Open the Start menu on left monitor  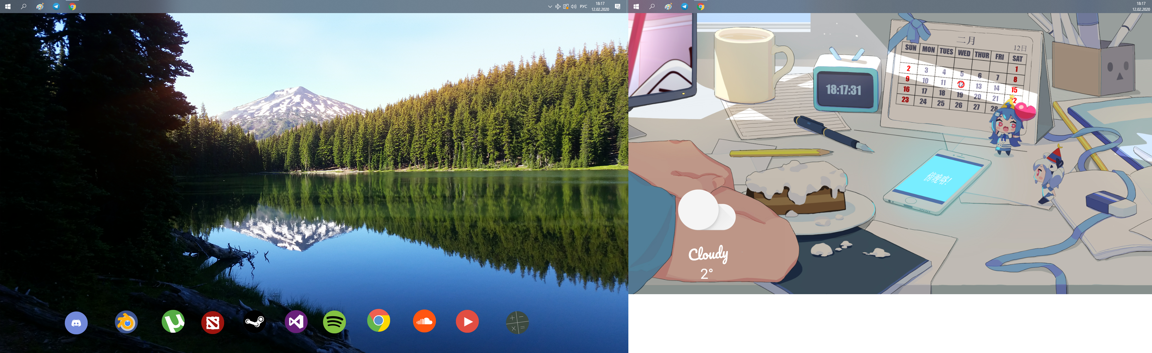(8, 6)
